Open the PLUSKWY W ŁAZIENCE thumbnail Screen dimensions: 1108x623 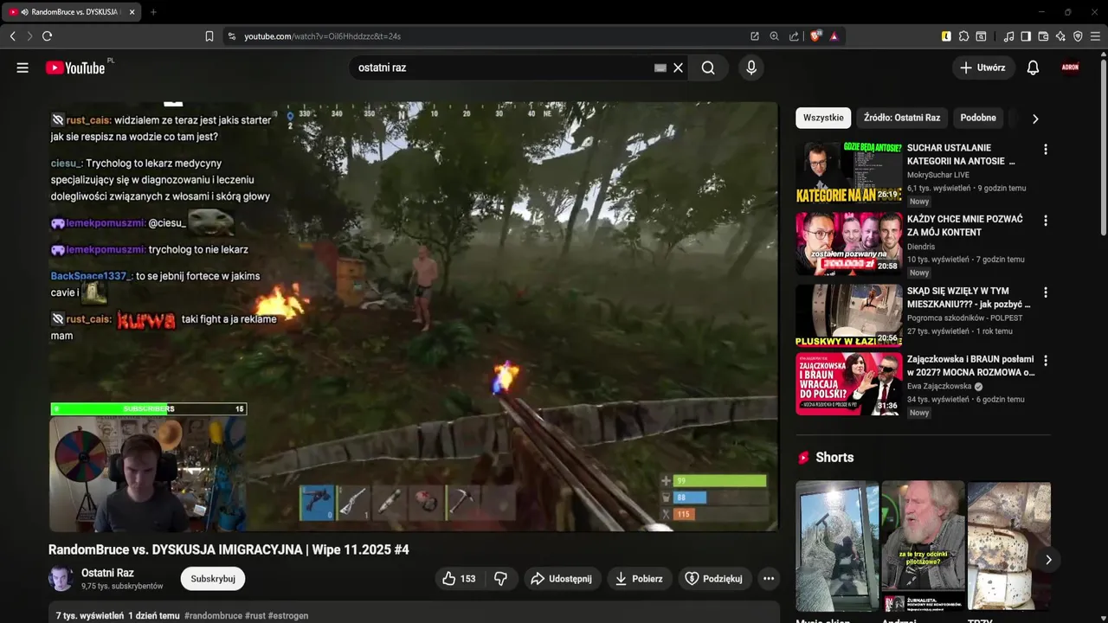pyautogui.click(x=849, y=315)
